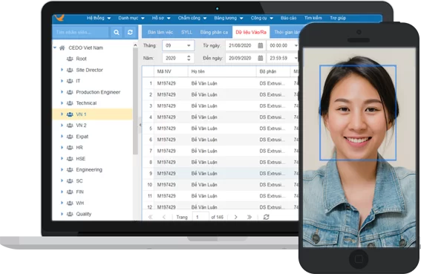Viewport: 421px width, 274px height.
Task: Click the sidebar collapse arrow handle
Action: (140, 125)
